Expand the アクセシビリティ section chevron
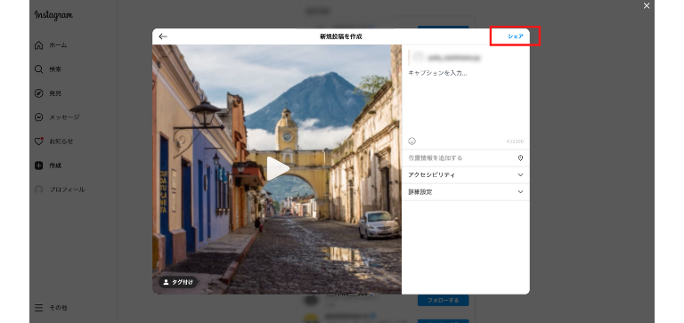Image resolution: width=684 pixels, height=323 pixels. click(520, 174)
